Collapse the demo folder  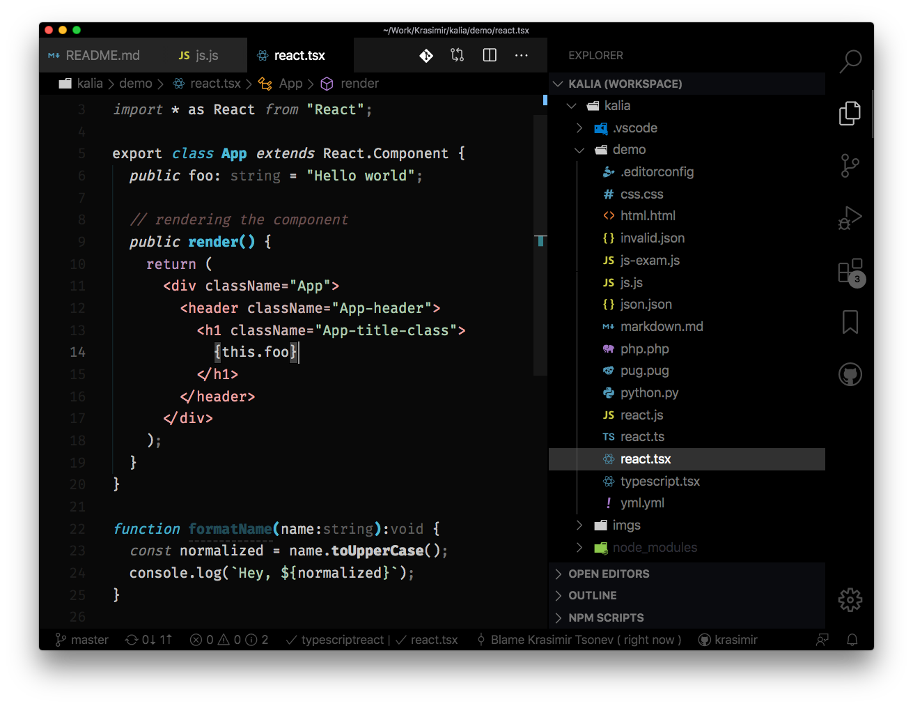[x=687, y=150]
